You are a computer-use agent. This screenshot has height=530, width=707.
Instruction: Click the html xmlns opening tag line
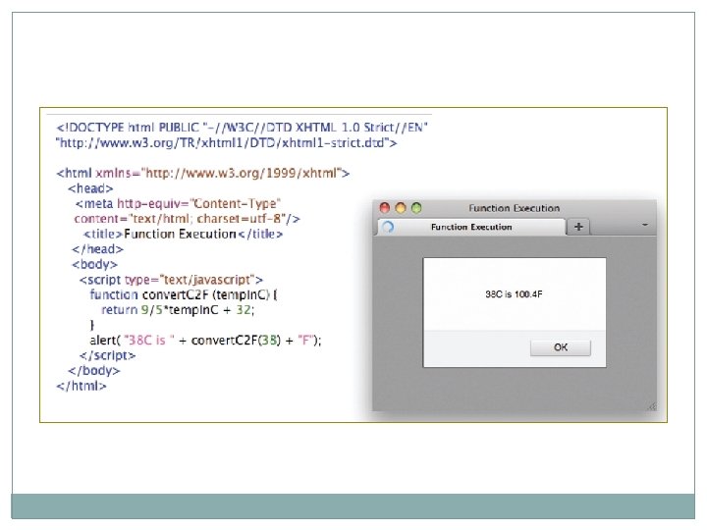click(203, 173)
